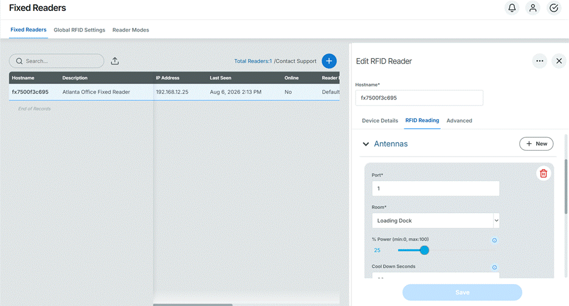The width and height of the screenshot is (569, 306).
Task: Collapse the Antennas section
Action: pos(366,144)
